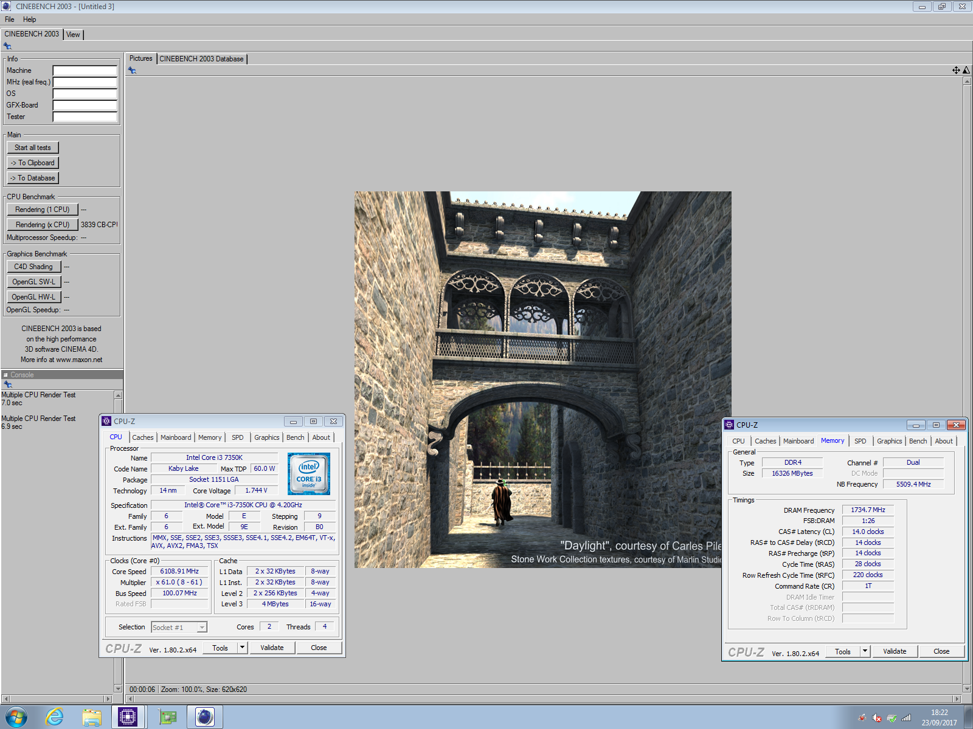Viewport: 973px width, 729px height.
Task: Click the pin icon in the Pictures panel
Action: tap(132, 70)
